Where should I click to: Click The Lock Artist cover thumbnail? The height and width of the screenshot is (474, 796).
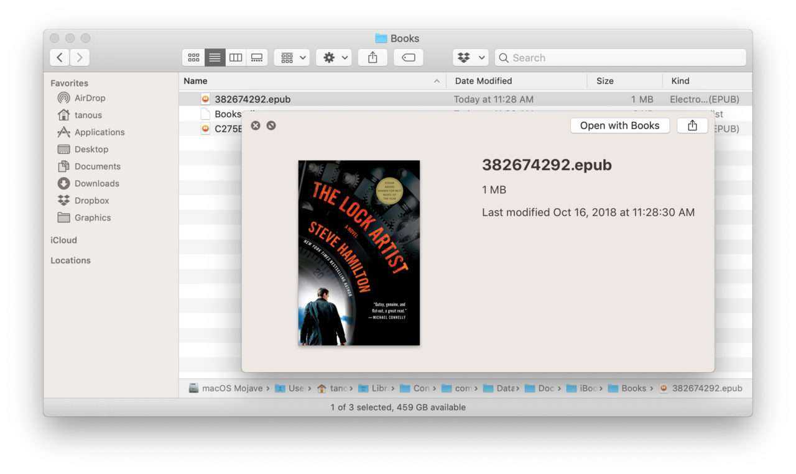[x=359, y=253]
